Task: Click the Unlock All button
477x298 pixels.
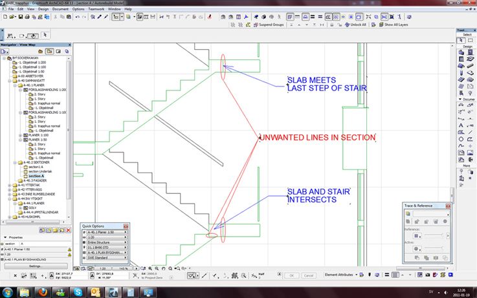Action: tap(355, 25)
